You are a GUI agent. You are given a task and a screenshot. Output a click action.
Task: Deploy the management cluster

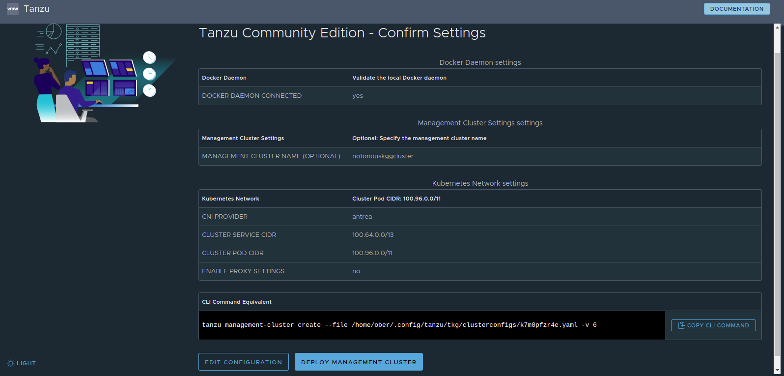tap(359, 362)
